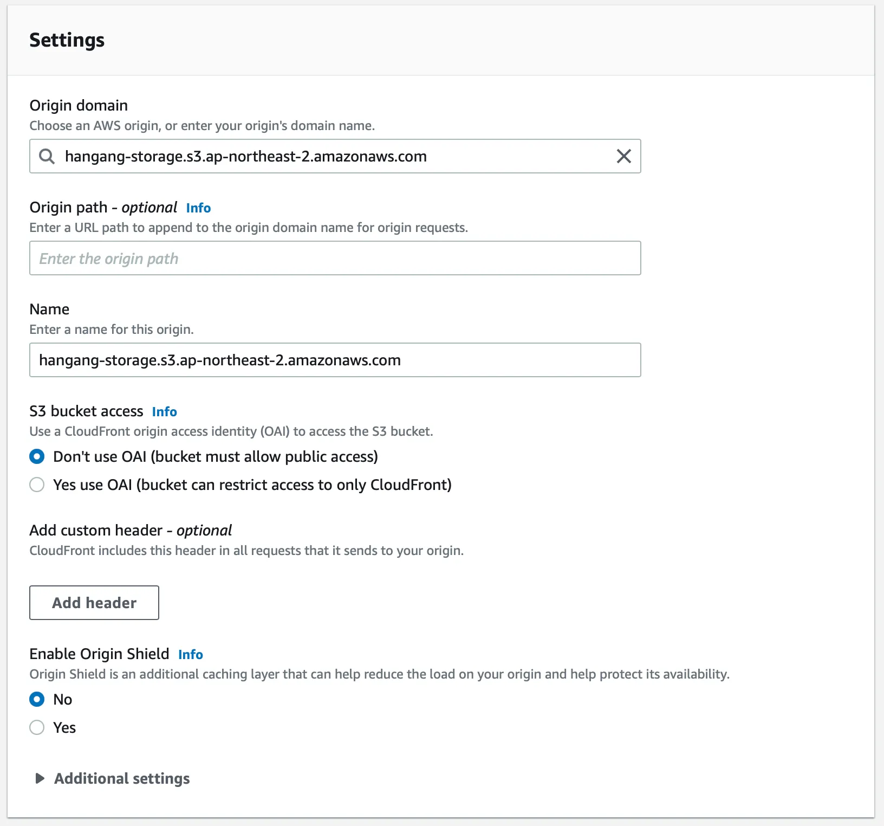884x826 pixels.
Task: Select the "Yes use OAI" radio button
Action: (x=37, y=485)
